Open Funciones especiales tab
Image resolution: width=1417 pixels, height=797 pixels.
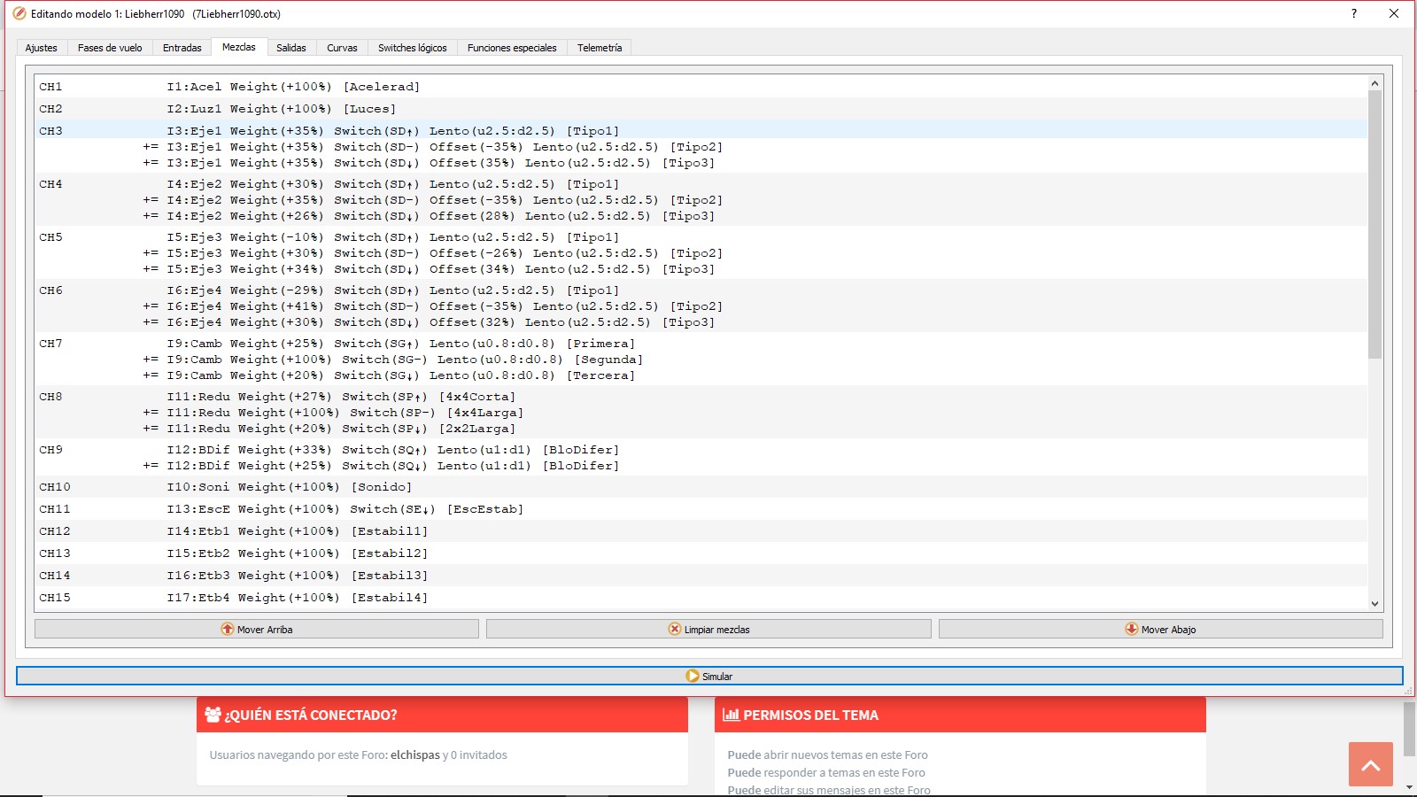[512, 48]
